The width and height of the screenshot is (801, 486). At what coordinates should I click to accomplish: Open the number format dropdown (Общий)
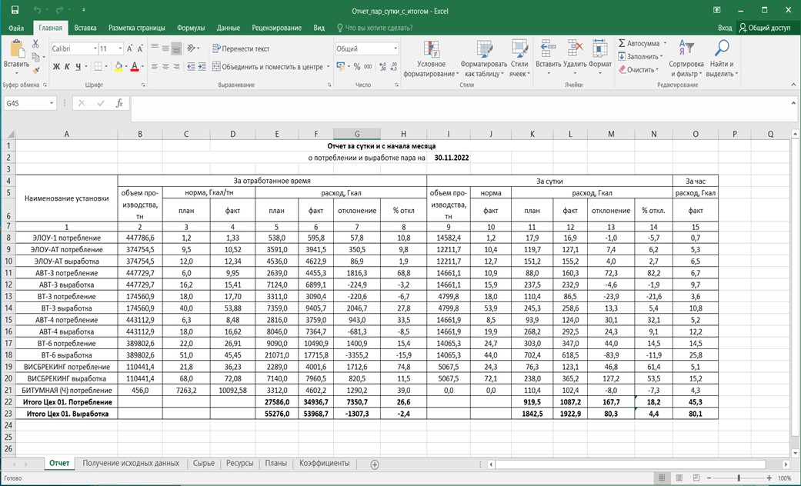tap(395, 48)
